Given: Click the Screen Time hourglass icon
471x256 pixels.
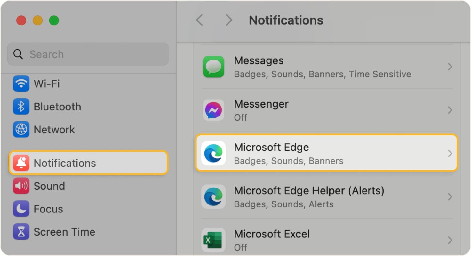Looking at the screenshot, I should click(21, 232).
